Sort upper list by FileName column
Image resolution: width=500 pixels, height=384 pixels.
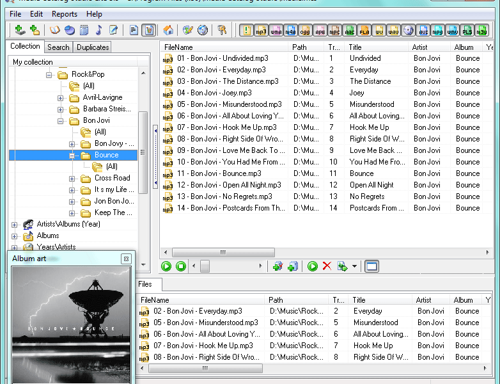click(224, 47)
